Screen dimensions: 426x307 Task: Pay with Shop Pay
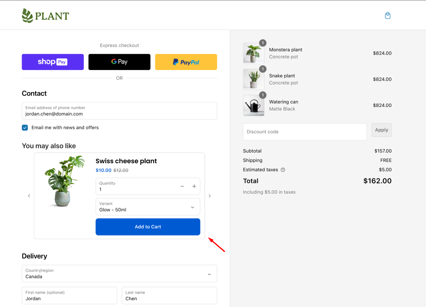coord(53,62)
